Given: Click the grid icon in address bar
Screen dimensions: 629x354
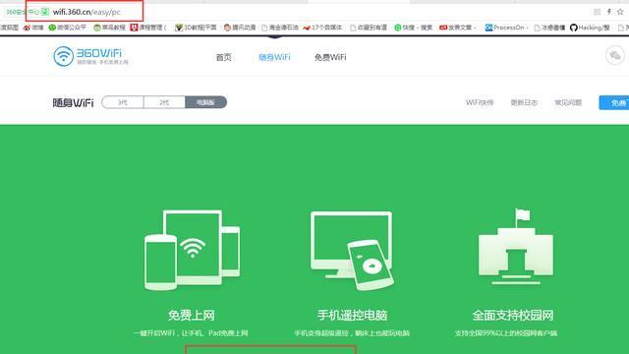Looking at the screenshot, I should click(x=597, y=12).
